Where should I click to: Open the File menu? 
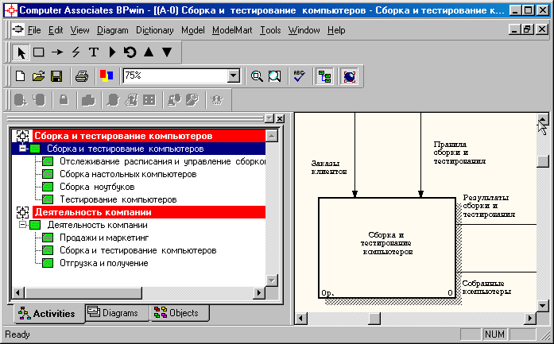pyautogui.click(x=34, y=30)
